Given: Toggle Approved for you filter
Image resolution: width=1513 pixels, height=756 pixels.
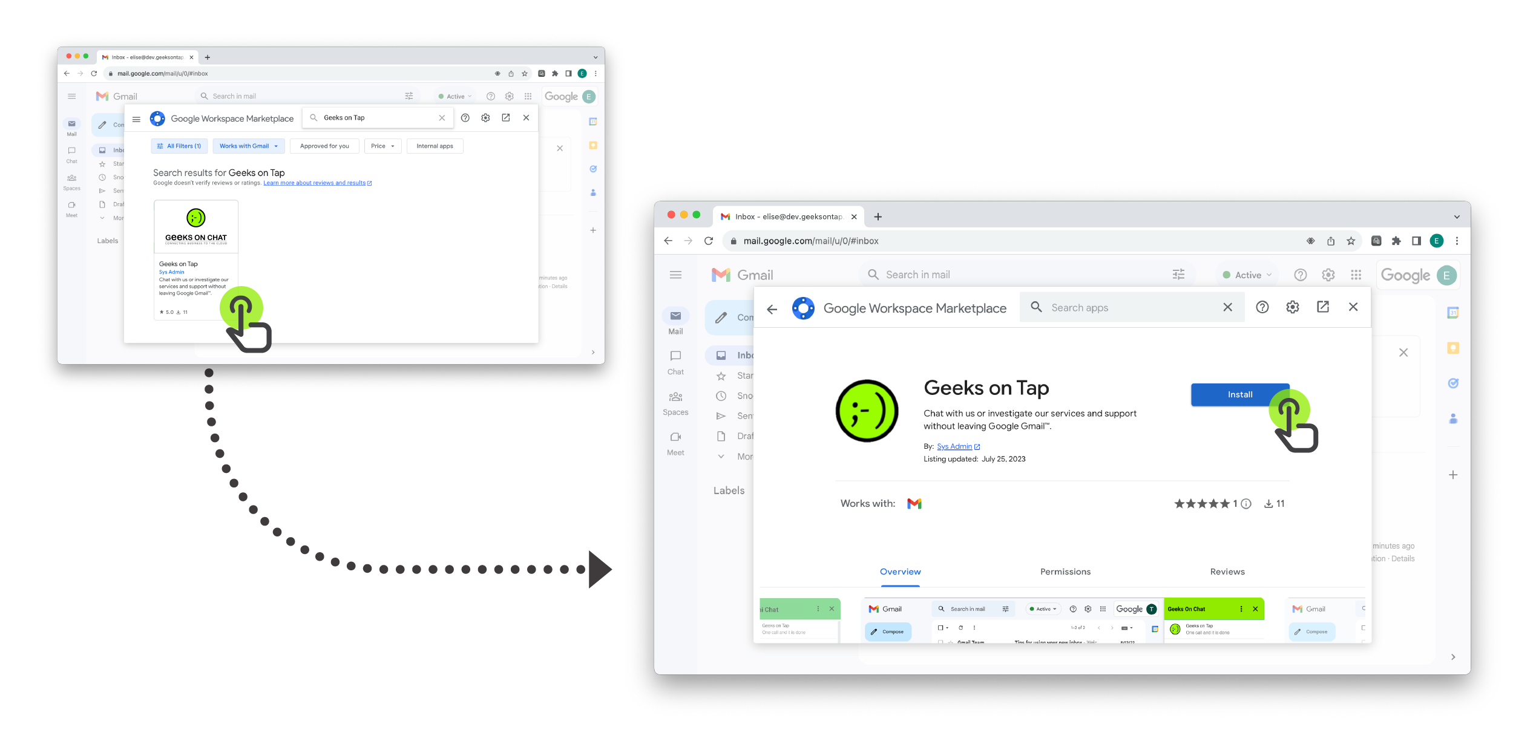Looking at the screenshot, I should tap(324, 146).
